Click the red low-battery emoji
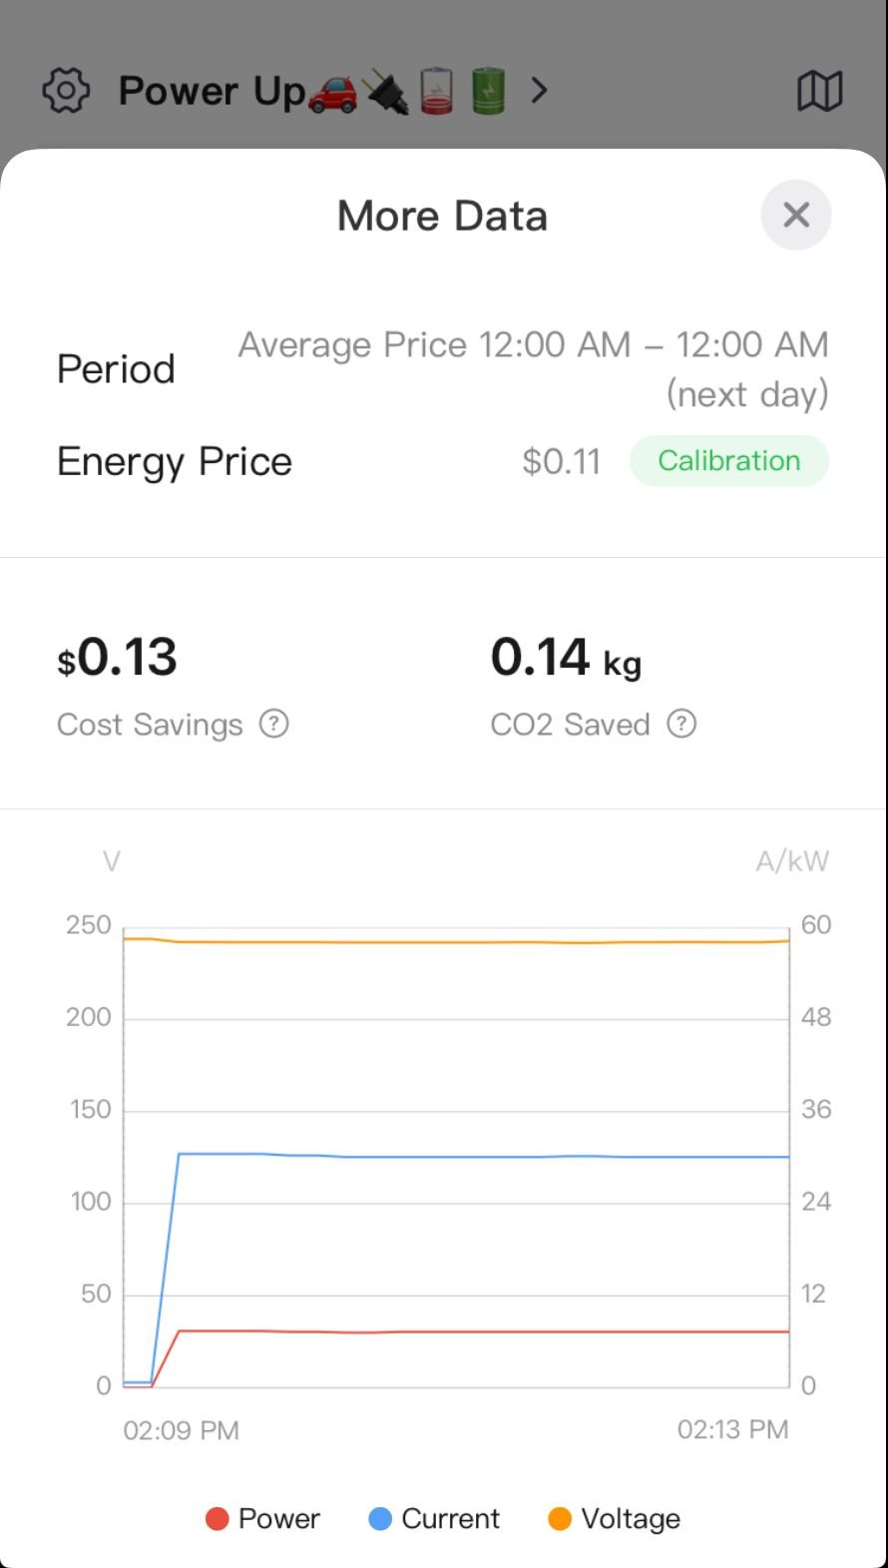 tap(436, 91)
